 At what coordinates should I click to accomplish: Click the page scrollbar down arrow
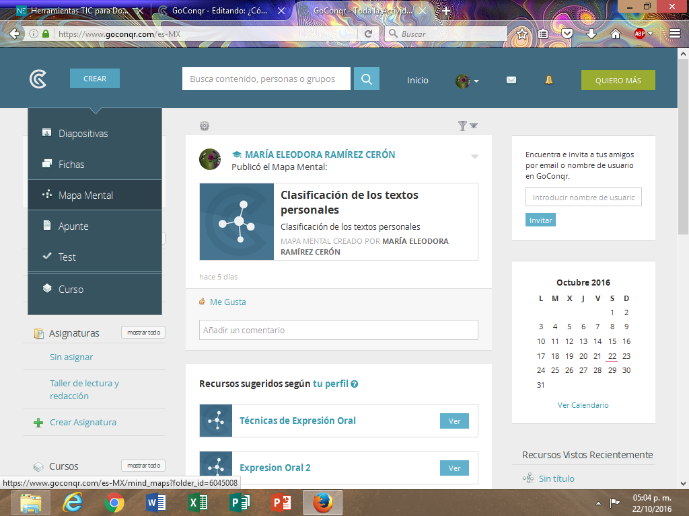click(x=683, y=483)
